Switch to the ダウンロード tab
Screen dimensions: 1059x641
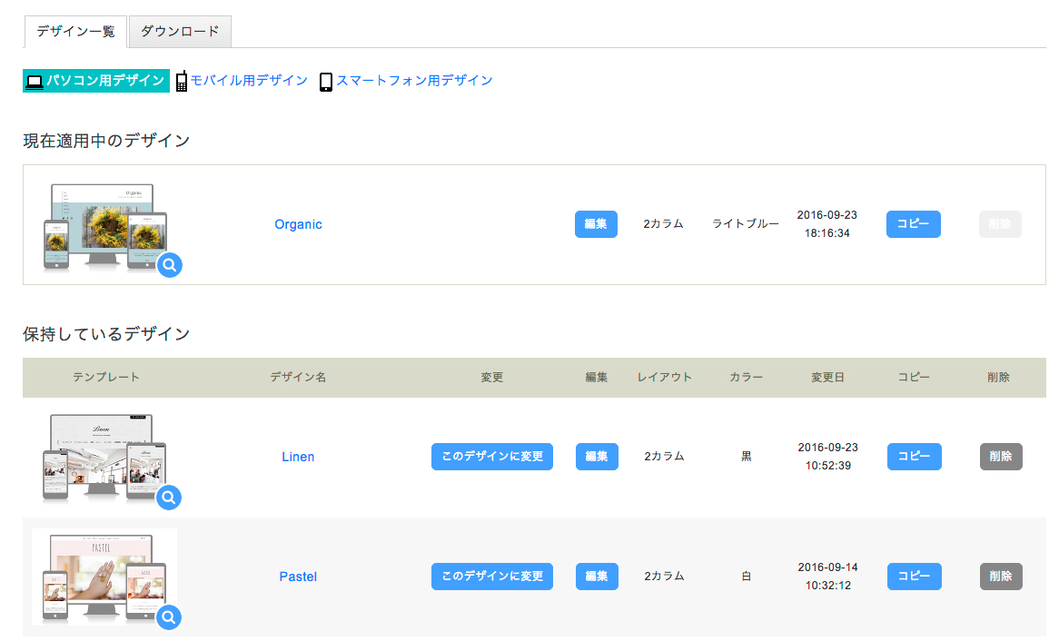[x=180, y=31]
